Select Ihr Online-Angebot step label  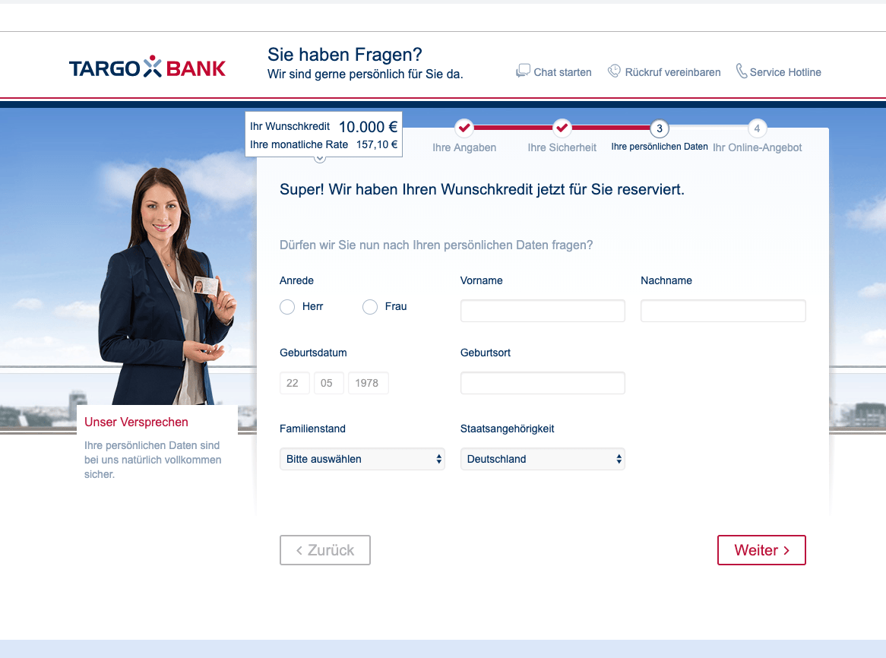[x=757, y=147]
